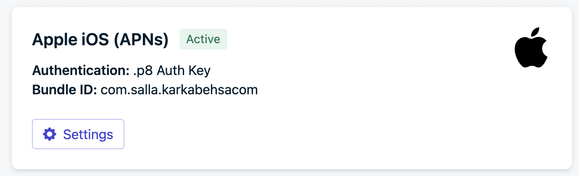Click the green Active status badge

pos(203,39)
